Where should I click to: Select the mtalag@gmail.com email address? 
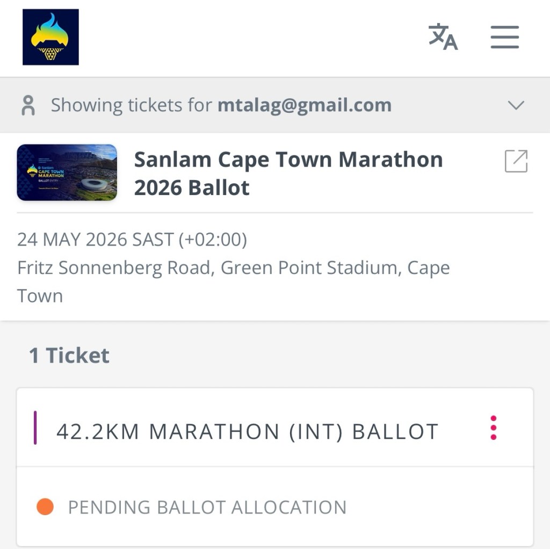304,105
